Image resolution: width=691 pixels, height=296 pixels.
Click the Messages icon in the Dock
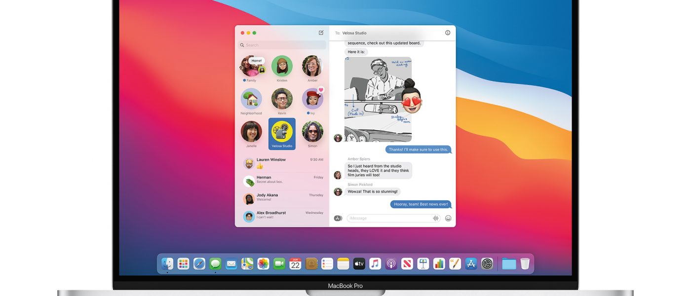click(215, 264)
